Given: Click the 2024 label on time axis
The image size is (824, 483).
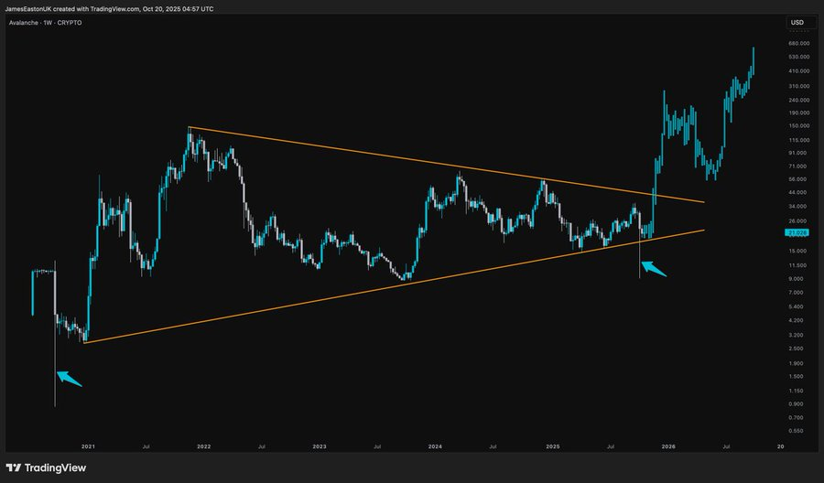Looking at the screenshot, I should pyautogui.click(x=436, y=446).
